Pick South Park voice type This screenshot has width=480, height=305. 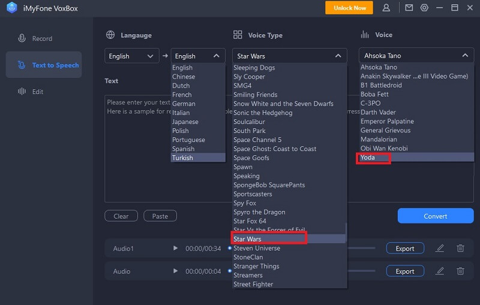tap(289, 131)
